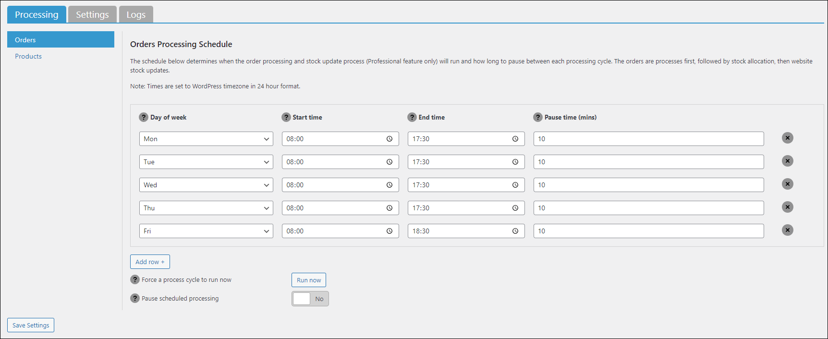Edit the Mon pause time field
This screenshot has width=828, height=339.
pyautogui.click(x=648, y=139)
